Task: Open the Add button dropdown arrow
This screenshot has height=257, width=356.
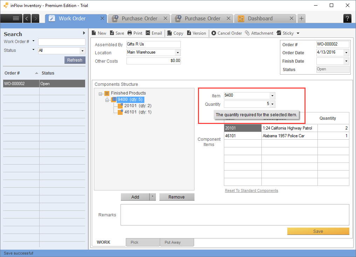Action: 152,196
